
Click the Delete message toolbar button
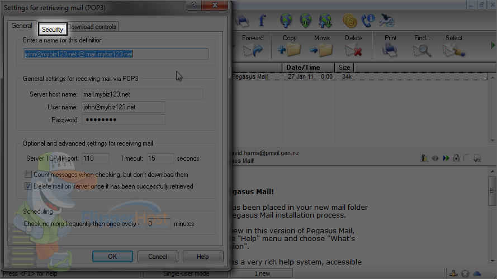tap(353, 46)
